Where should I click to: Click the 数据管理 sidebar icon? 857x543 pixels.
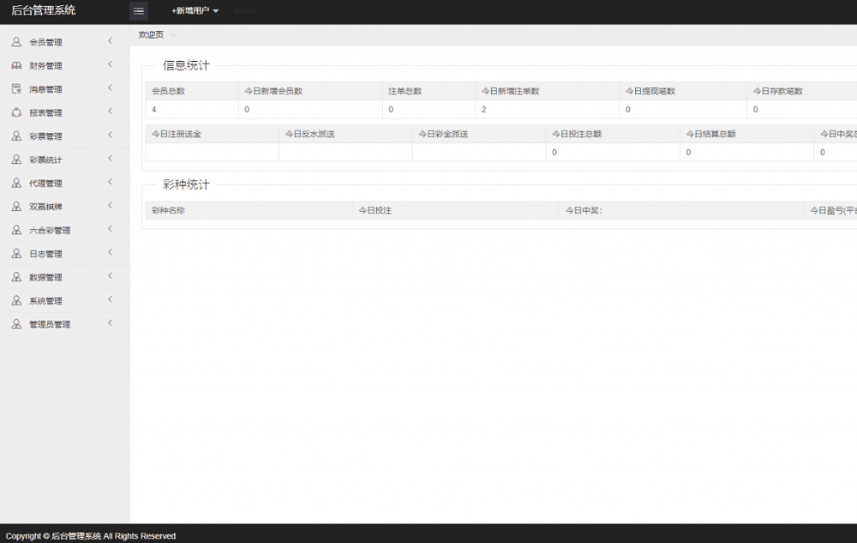pos(15,276)
